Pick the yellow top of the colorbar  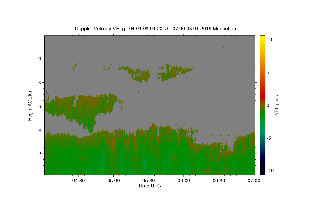coord(262,38)
